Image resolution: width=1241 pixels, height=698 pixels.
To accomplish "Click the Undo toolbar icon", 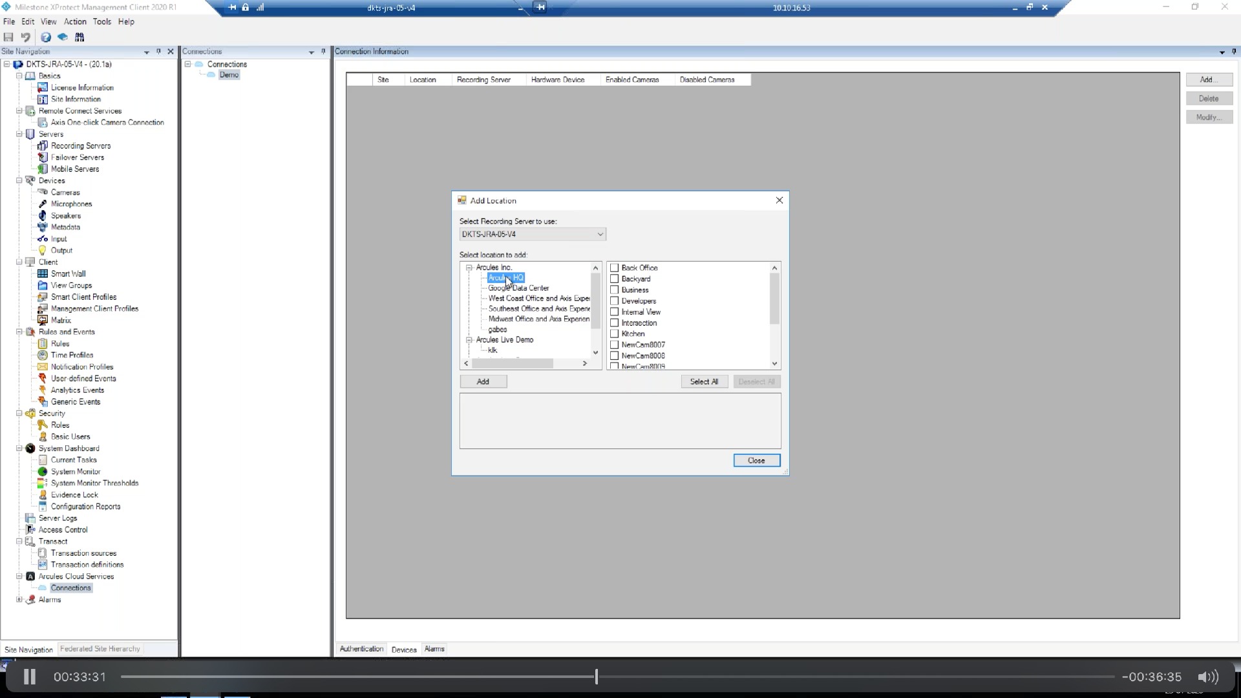I will 26,37.
